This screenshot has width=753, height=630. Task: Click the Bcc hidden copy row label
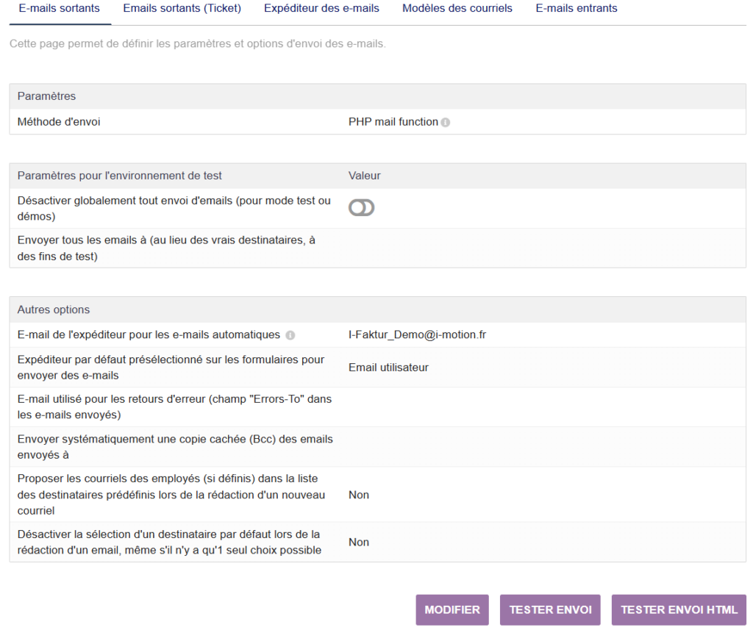175,447
